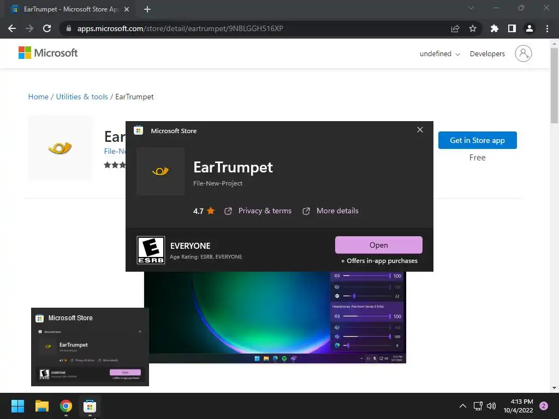Open notification center badge
Image resolution: width=559 pixels, height=419 pixels.
pos(544,406)
